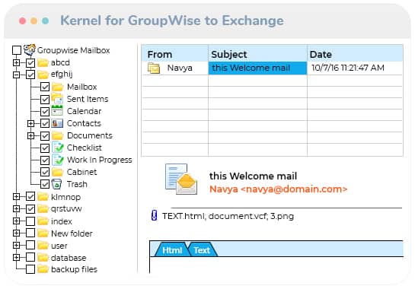Uncheck the Calendar checkbox
The height and width of the screenshot is (289, 415).
click(45, 111)
